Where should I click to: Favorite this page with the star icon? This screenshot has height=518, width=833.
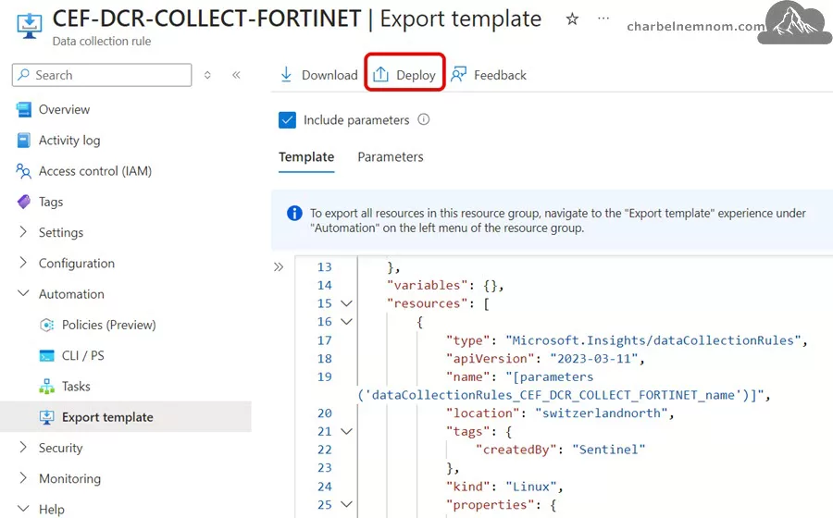(x=572, y=19)
